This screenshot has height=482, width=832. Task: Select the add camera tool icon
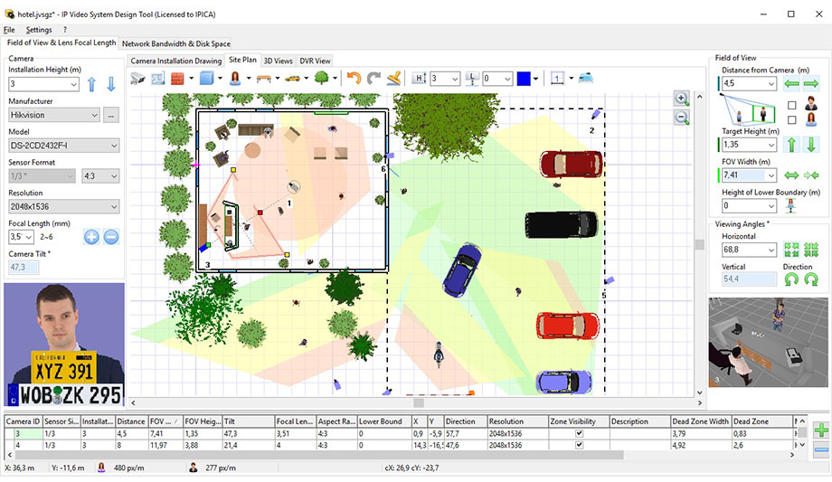pyautogui.click(x=138, y=79)
